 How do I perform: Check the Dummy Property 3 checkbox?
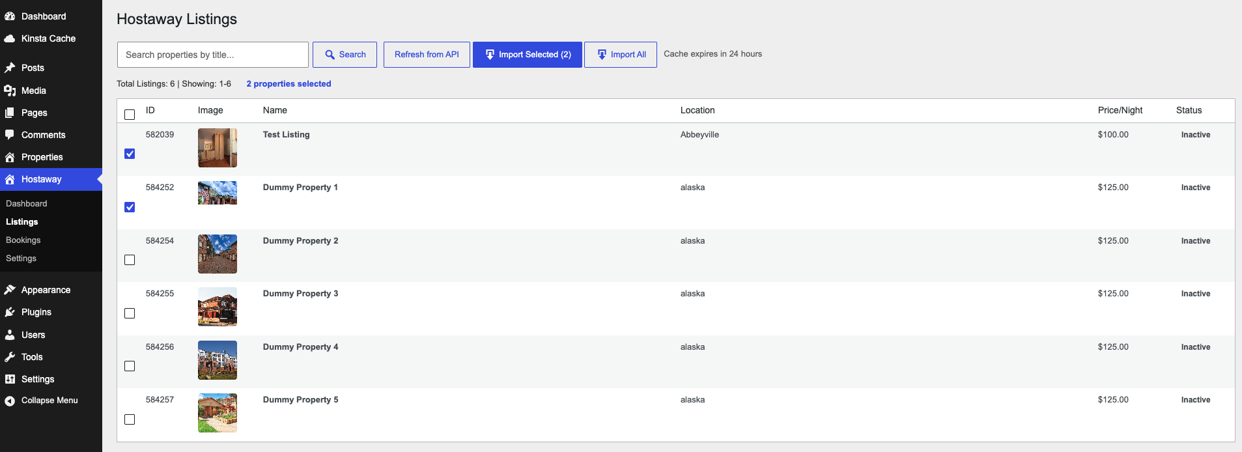pyautogui.click(x=130, y=313)
